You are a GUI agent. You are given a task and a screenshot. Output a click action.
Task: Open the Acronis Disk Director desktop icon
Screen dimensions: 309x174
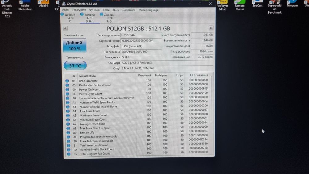coord(7,9)
